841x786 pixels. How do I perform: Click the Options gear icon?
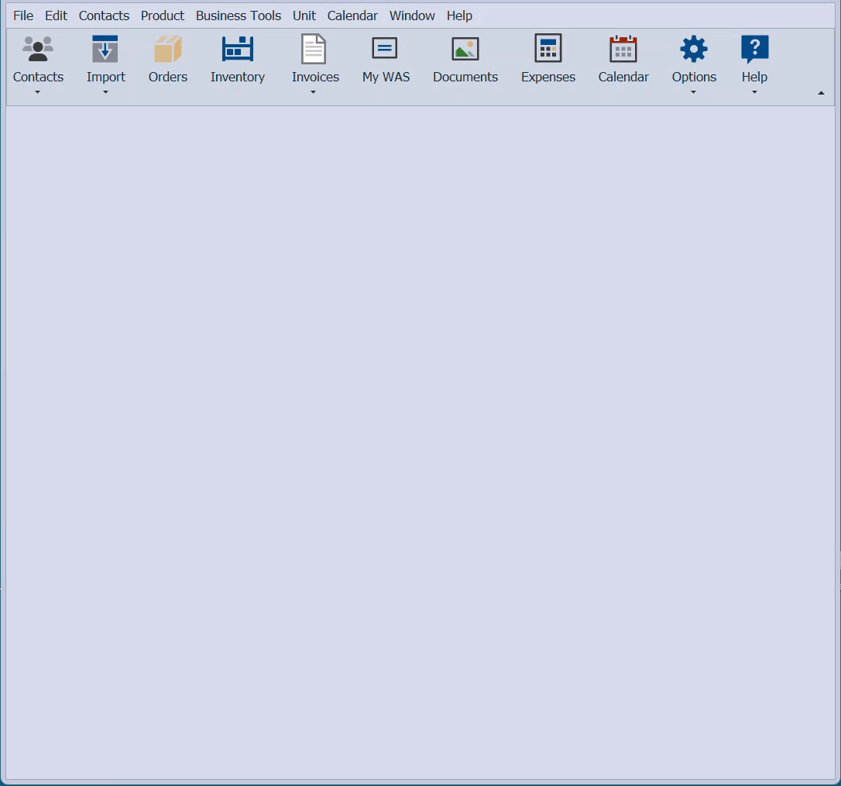(694, 49)
